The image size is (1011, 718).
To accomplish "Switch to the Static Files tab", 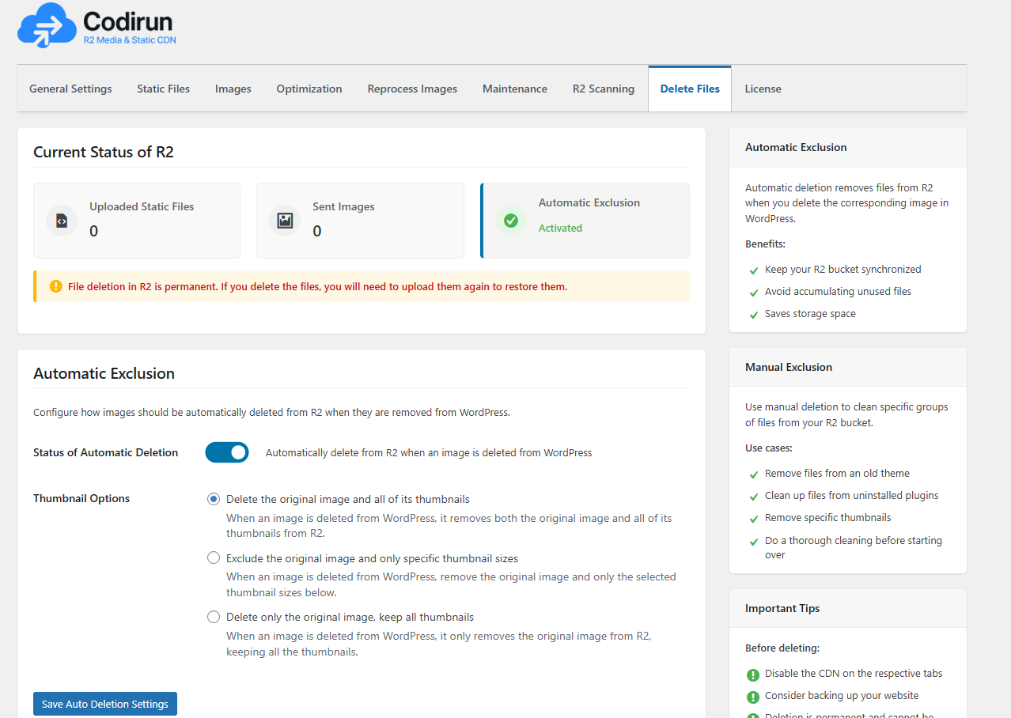I will pyautogui.click(x=163, y=89).
